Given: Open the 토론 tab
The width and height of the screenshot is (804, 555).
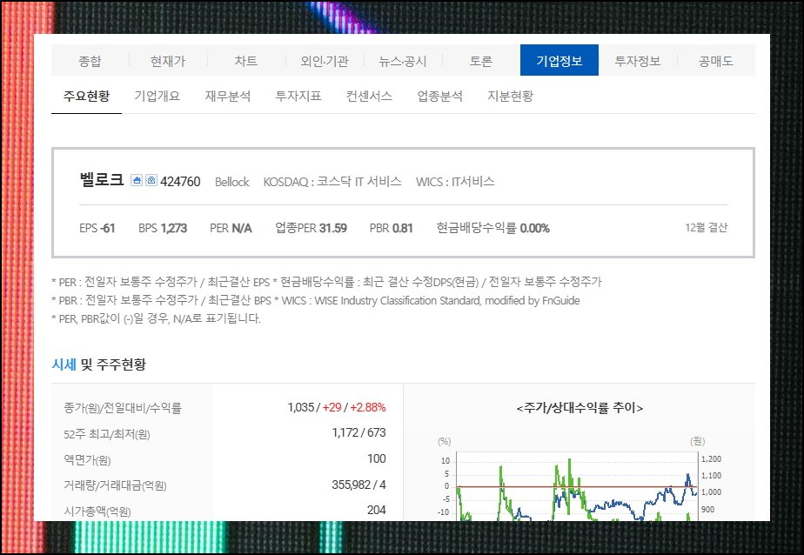Looking at the screenshot, I should pos(481,61).
